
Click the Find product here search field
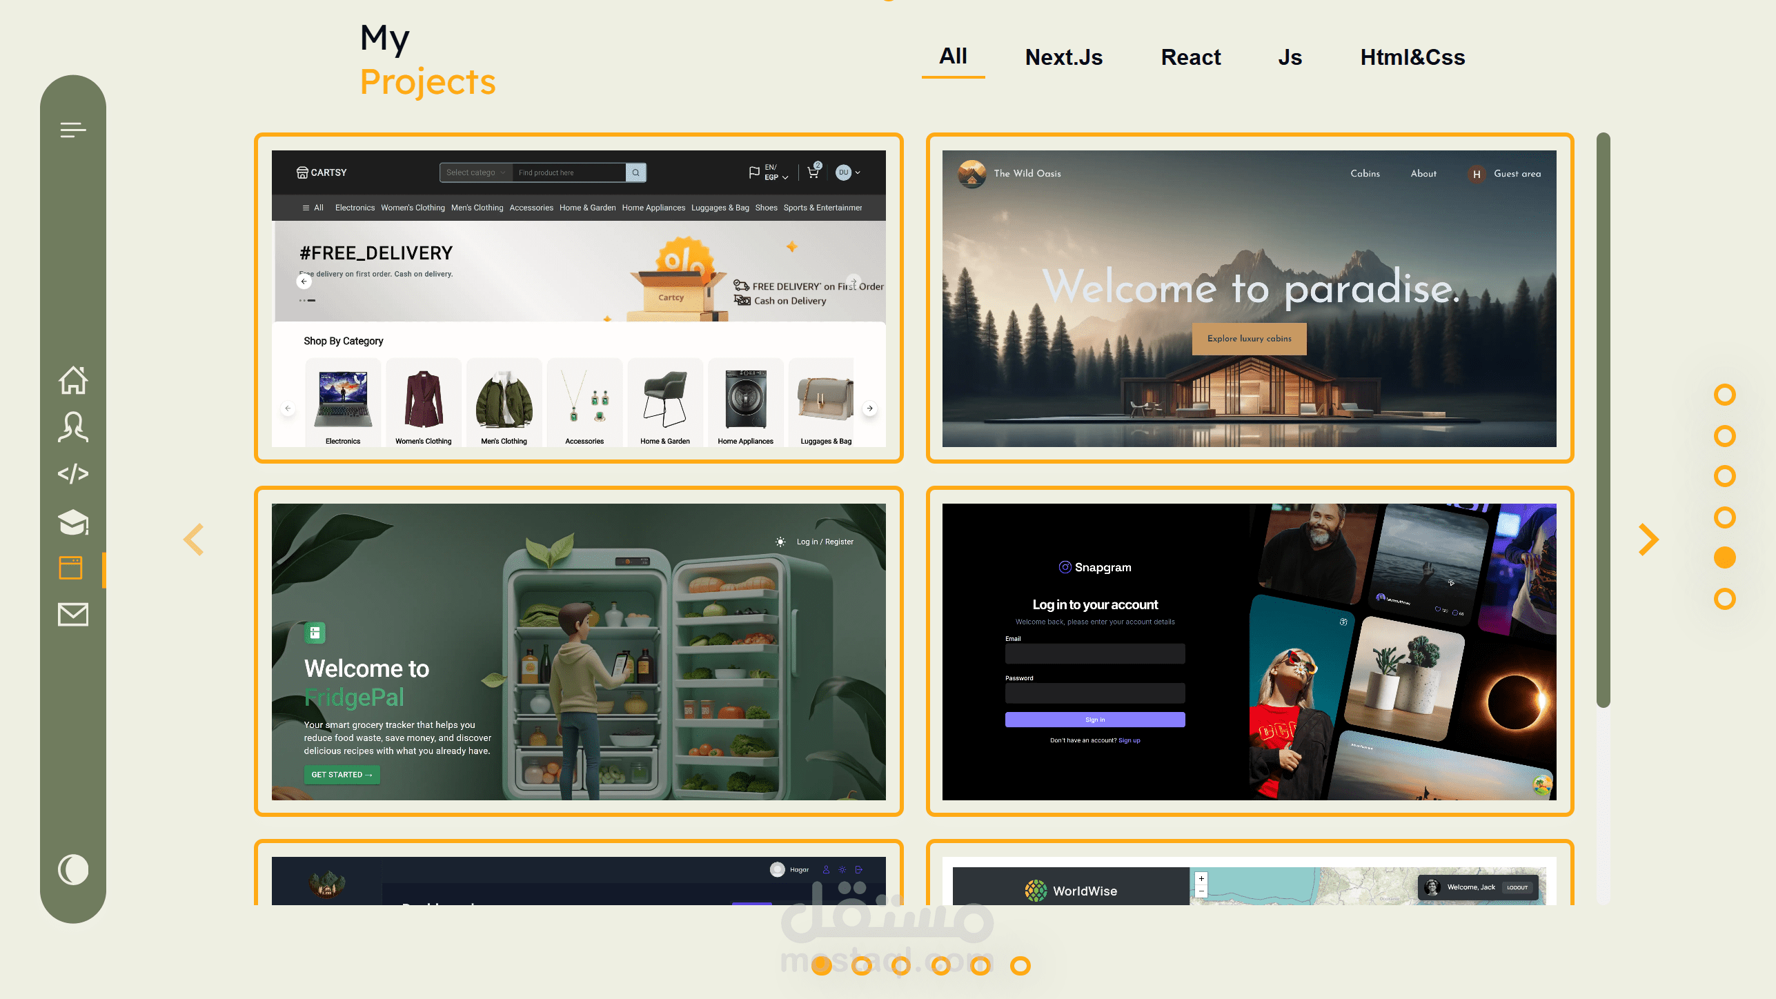pyautogui.click(x=569, y=172)
